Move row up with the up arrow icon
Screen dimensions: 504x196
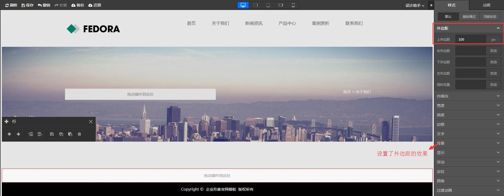(x=9, y=134)
